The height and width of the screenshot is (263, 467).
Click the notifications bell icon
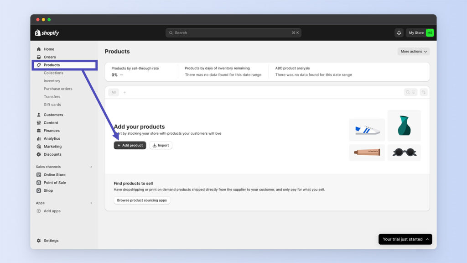[x=399, y=33]
